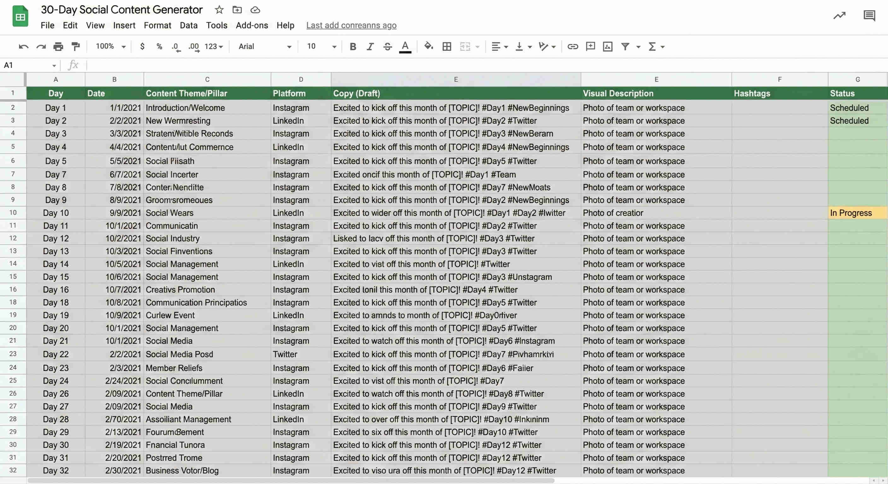The image size is (888, 484).
Task: Click the Insert link icon
Action: (x=573, y=47)
